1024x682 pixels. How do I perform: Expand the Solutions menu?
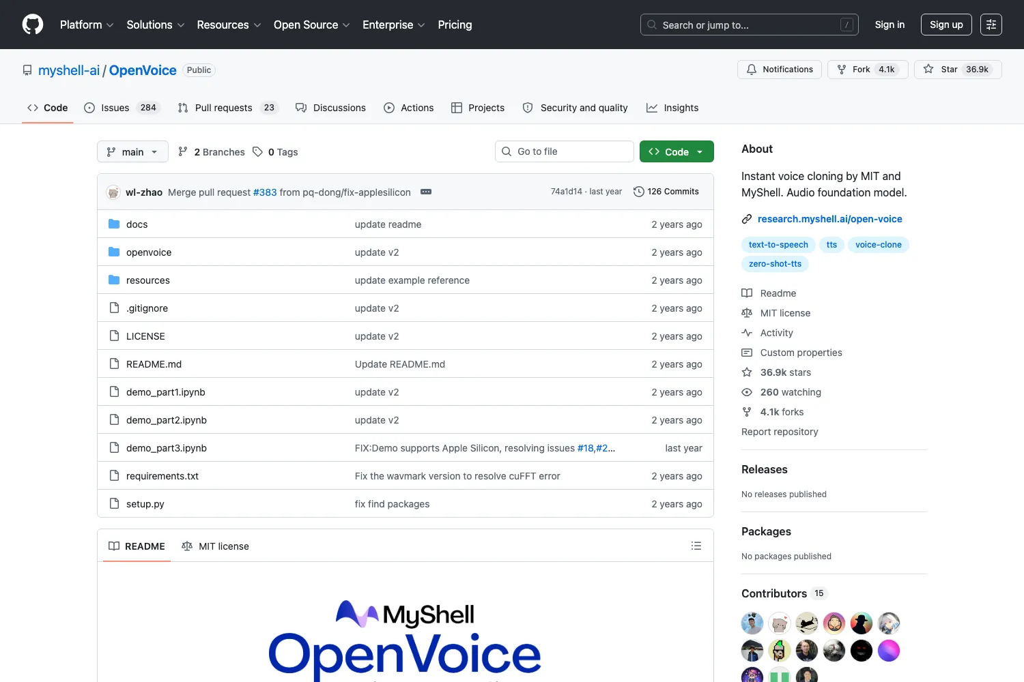pyautogui.click(x=156, y=25)
